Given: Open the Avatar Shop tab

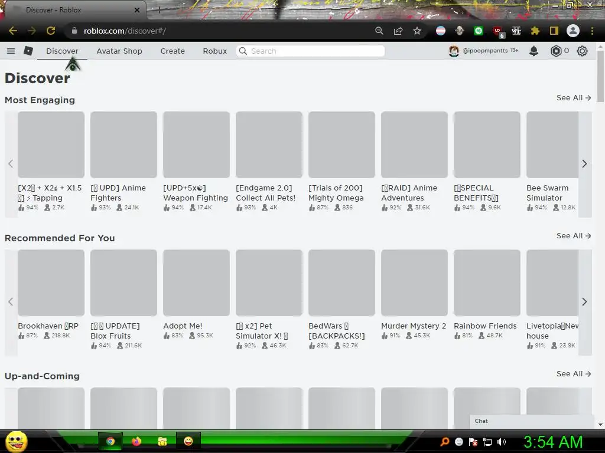Looking at the screenshot, I should pos(119,51).
